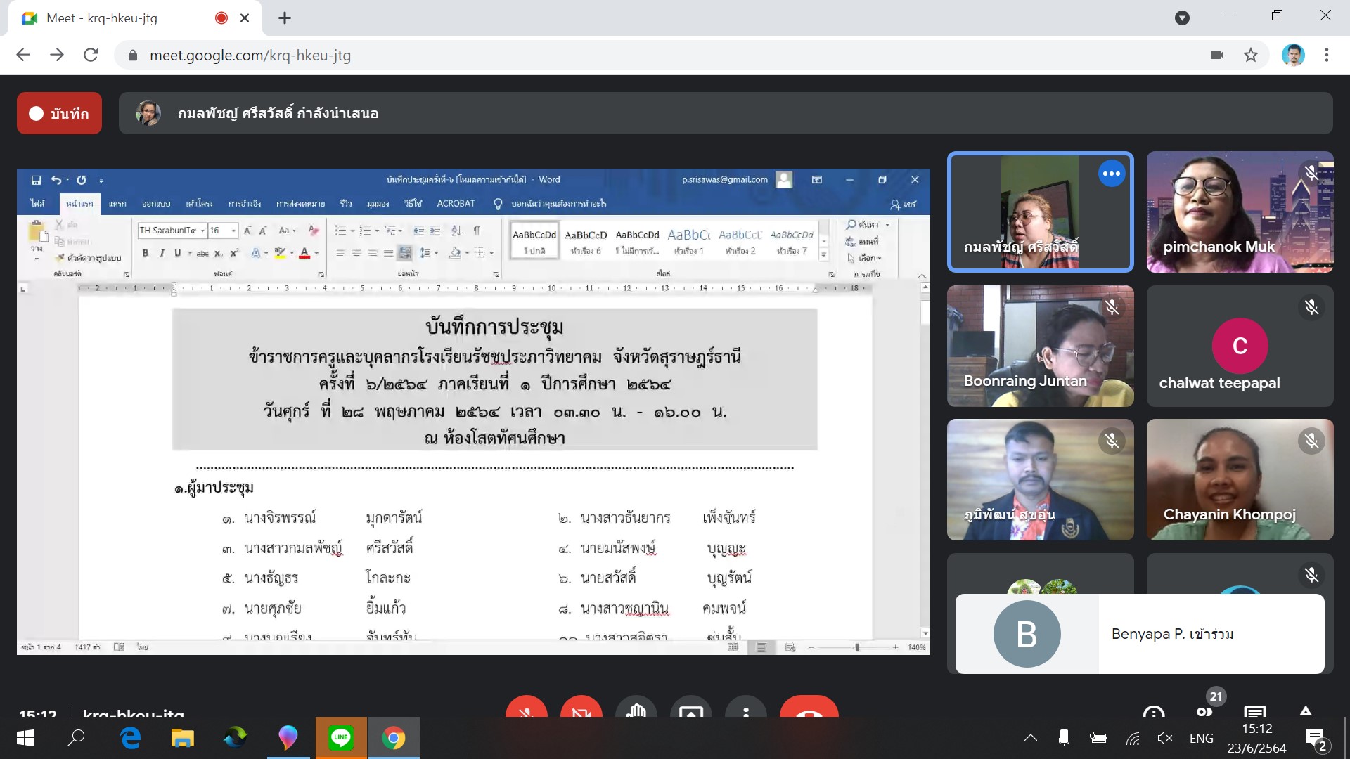Click the camera permission icon in address bar
Viewport: 1350px width, 759px height.
1217,55
